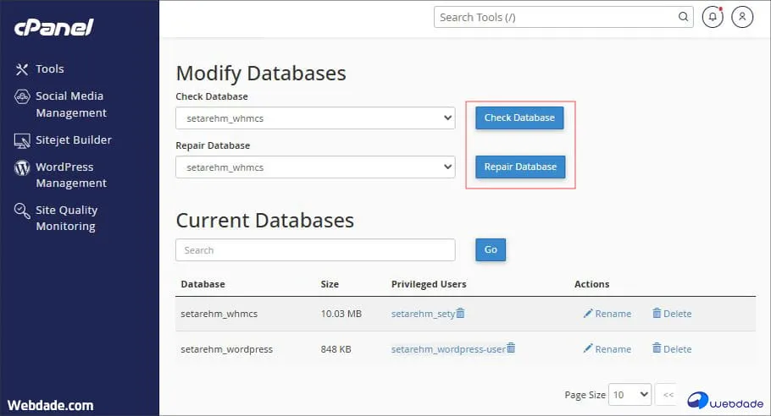The image size is (771, 416).
Task: Click the notifications bell icon
Action: [713, 17]
